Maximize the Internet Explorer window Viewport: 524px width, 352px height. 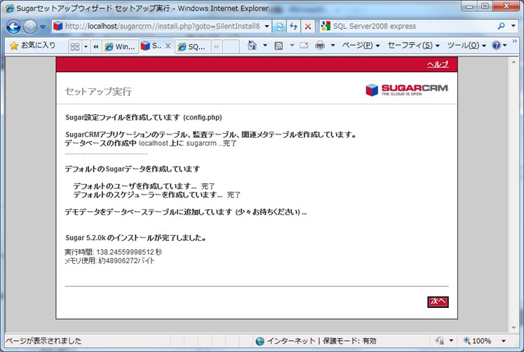pos(485,6)
